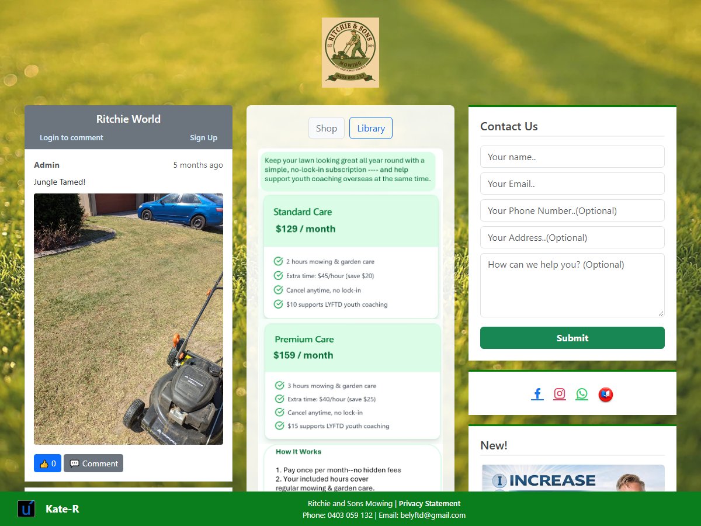Open the WhatsApp social icon
This screenshot has height=526, width=701.
pos(582,394)
